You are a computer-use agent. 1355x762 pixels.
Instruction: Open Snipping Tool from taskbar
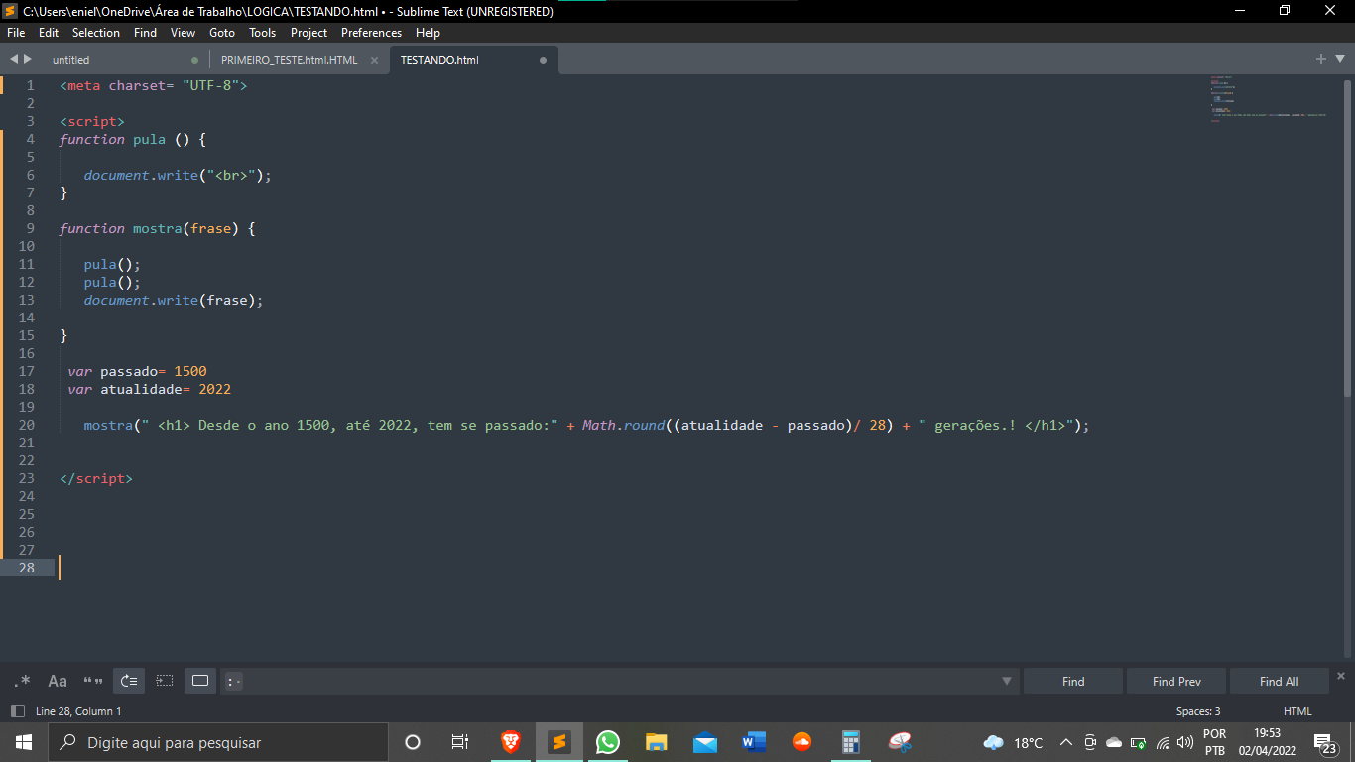[x=900, y=742]
